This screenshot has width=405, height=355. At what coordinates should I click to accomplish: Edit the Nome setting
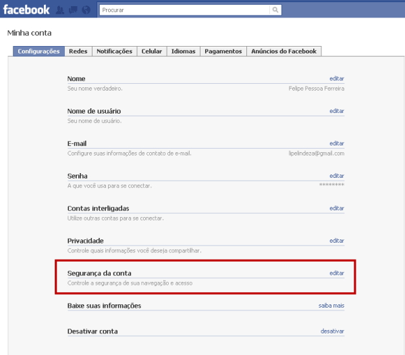337,78
